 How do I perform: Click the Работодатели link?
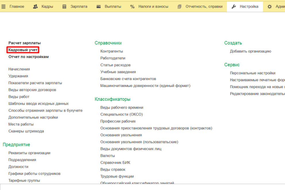click(x=113, y=58)
